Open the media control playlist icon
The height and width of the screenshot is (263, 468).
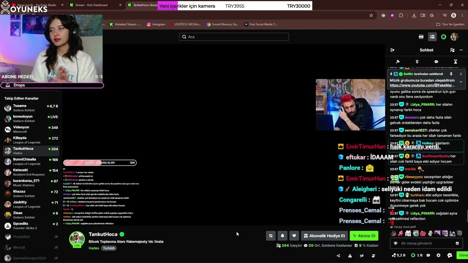445,15
